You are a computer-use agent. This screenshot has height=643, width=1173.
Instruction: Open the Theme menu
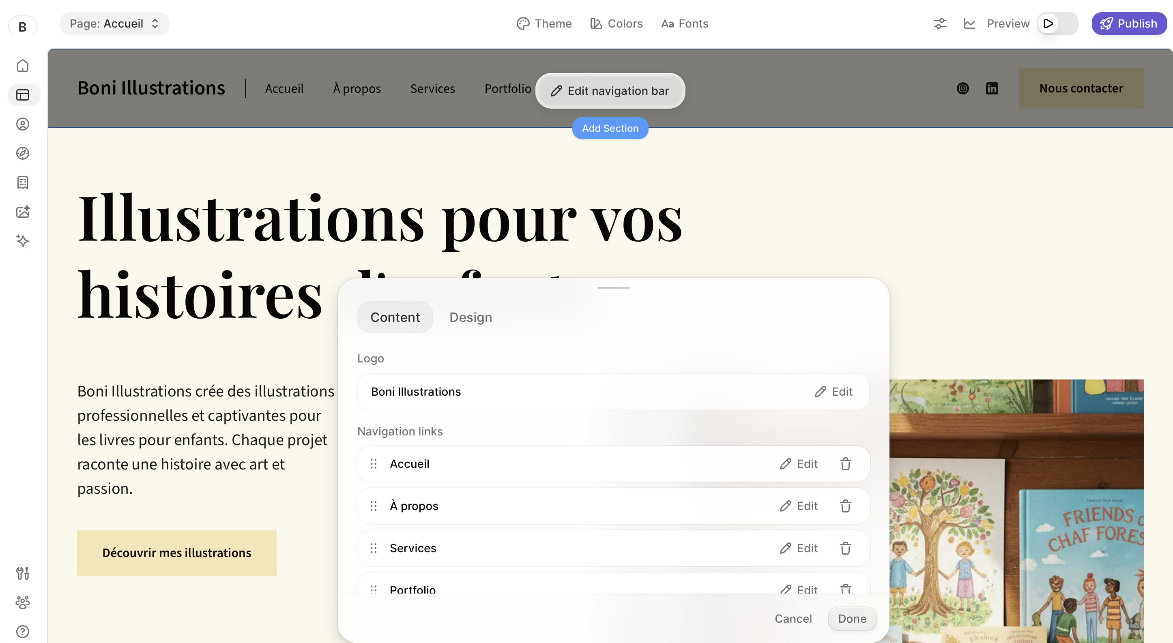(x=544, y=23)
